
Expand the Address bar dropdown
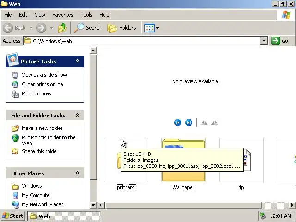click(264, 41)
